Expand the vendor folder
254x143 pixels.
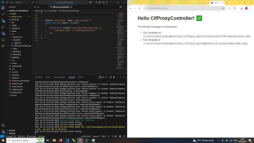(14, 63)
